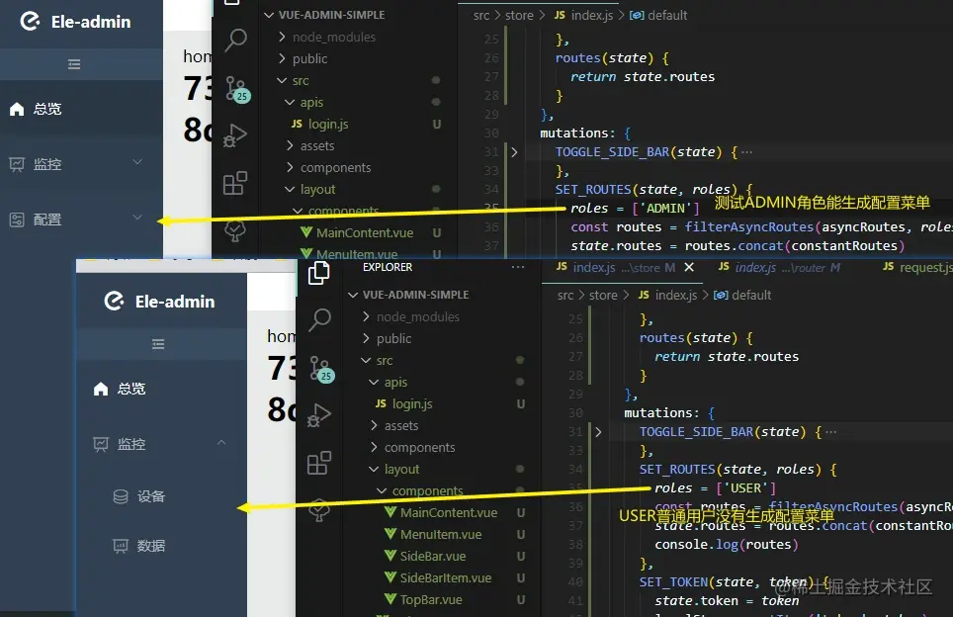Image resolution: width=953 pixels, height=617 pixels.
Task: Toggle sidebar hamburger icon above 配置 menu panel
Action: coord(74,64)
